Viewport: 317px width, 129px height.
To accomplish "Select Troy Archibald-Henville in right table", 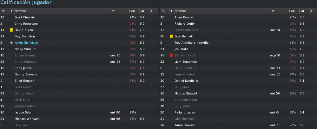I will 238,43.
